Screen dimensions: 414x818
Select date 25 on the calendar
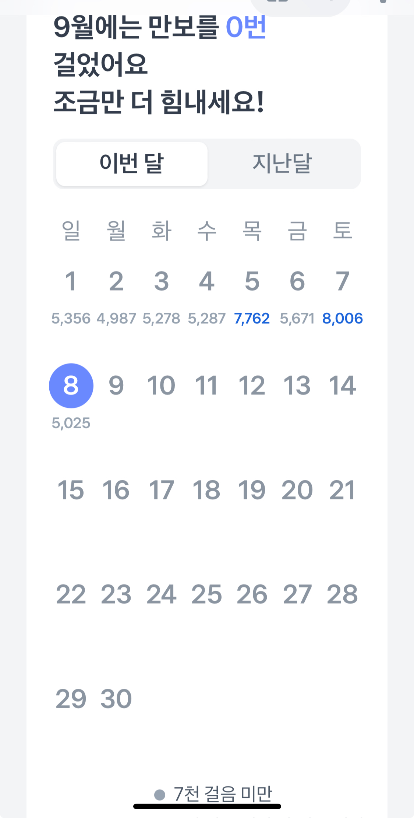coord(206,594)
